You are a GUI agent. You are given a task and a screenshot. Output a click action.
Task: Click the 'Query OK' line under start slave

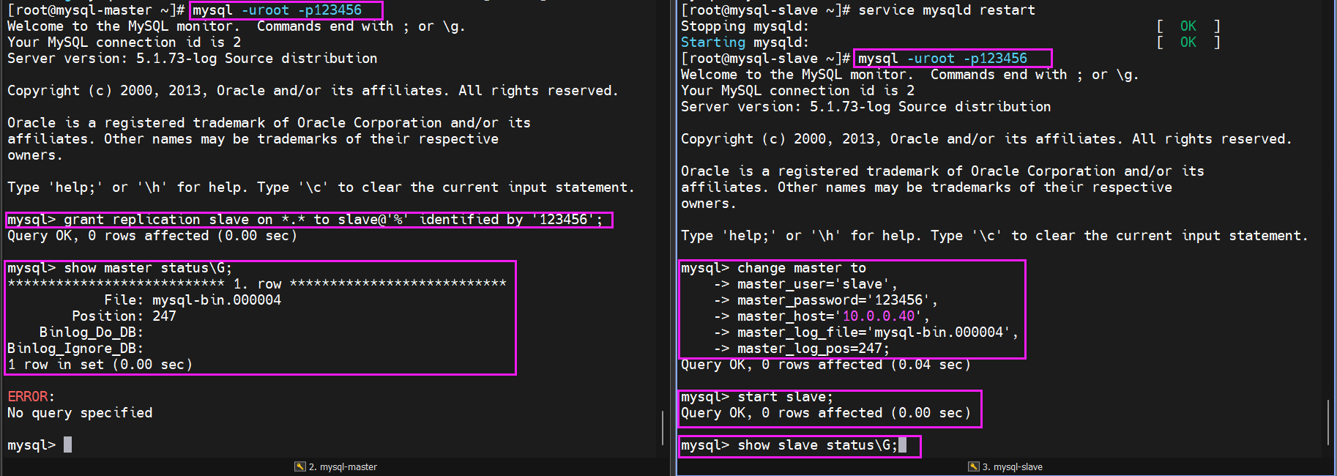tap(826, 413)
